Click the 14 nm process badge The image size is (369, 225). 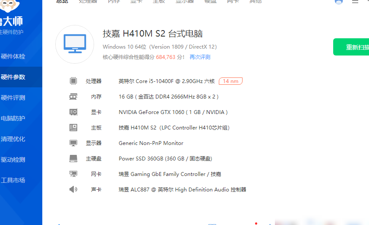pos(230,81)
